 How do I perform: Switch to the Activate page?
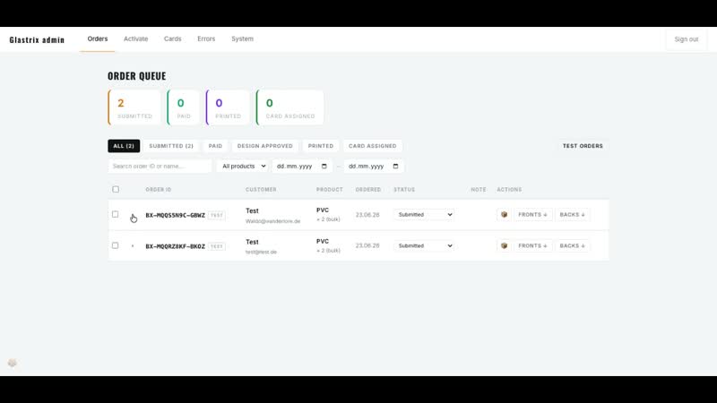pos(136,39)
